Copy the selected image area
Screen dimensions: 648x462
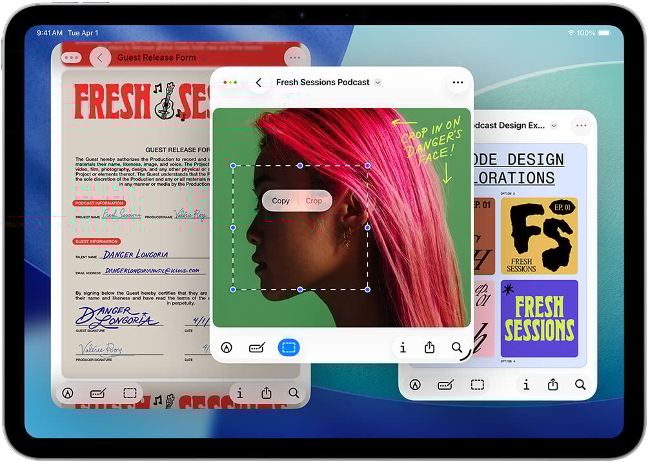(x=281, y=201)
